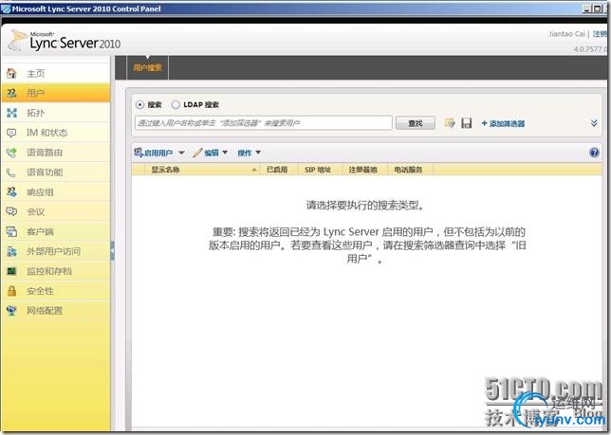Open the 编辑 dropdown menu
The image size is (611, 435).
tap(210, 153)
